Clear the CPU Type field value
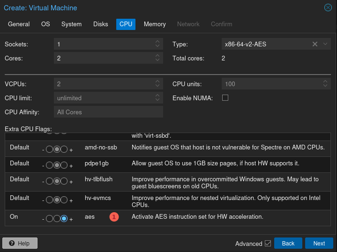The width and height of the screenshot is (337, 252). click(315, 44)
